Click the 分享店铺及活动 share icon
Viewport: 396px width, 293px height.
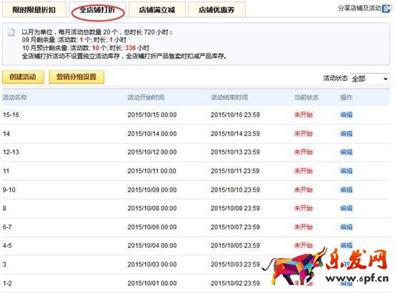(387, 9)
